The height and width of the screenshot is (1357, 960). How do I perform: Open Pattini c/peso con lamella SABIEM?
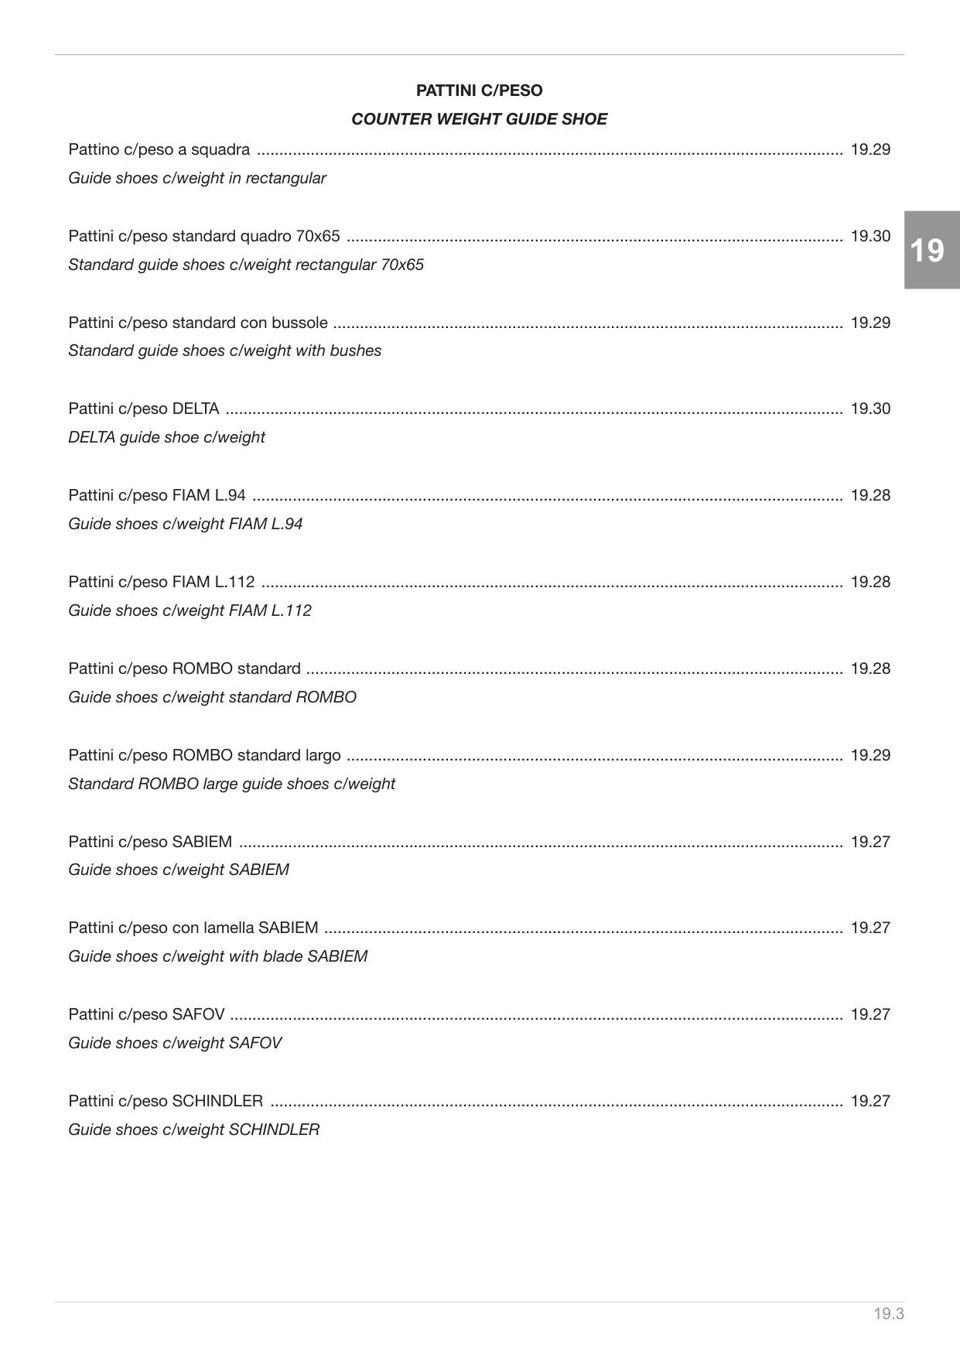coord(479,928)
